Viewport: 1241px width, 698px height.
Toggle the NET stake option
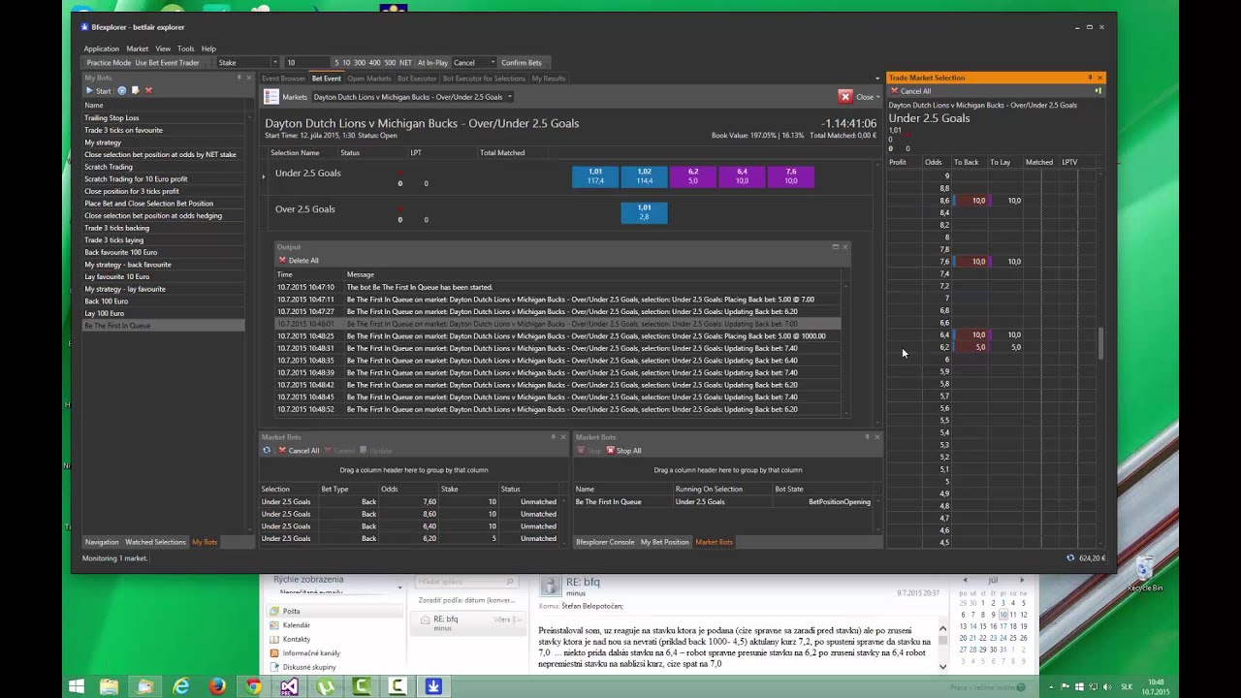click(405, 63)
